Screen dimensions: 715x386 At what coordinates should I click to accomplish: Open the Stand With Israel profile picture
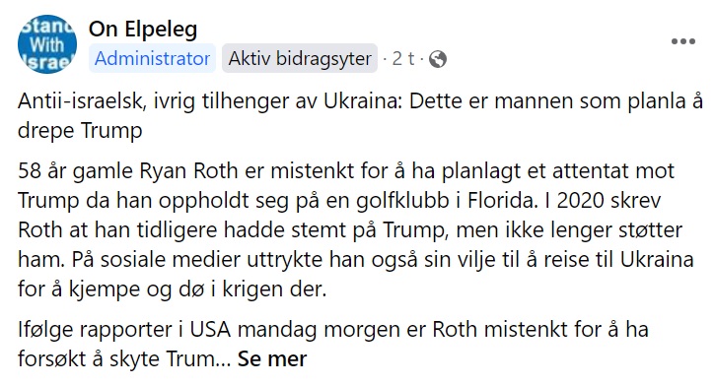(47, 44)
